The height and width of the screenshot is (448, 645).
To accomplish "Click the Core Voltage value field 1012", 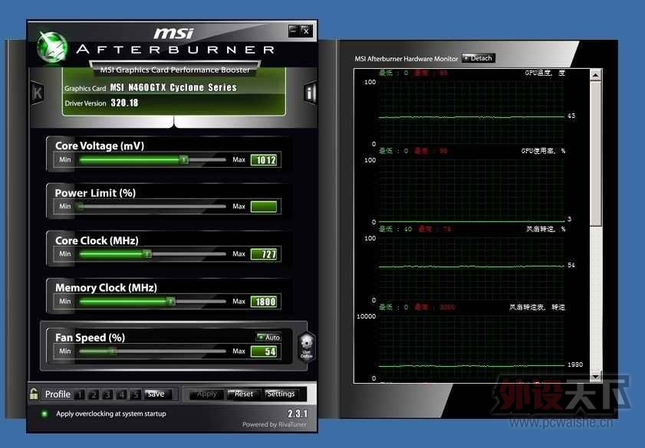I will pyautogui.click(x=264, y=160).
